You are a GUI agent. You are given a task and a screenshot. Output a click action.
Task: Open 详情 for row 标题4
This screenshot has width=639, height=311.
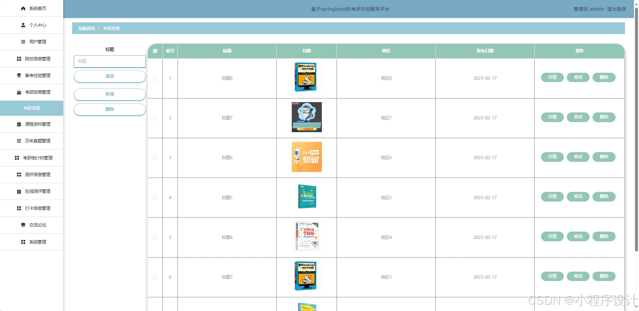coord(552,236)
